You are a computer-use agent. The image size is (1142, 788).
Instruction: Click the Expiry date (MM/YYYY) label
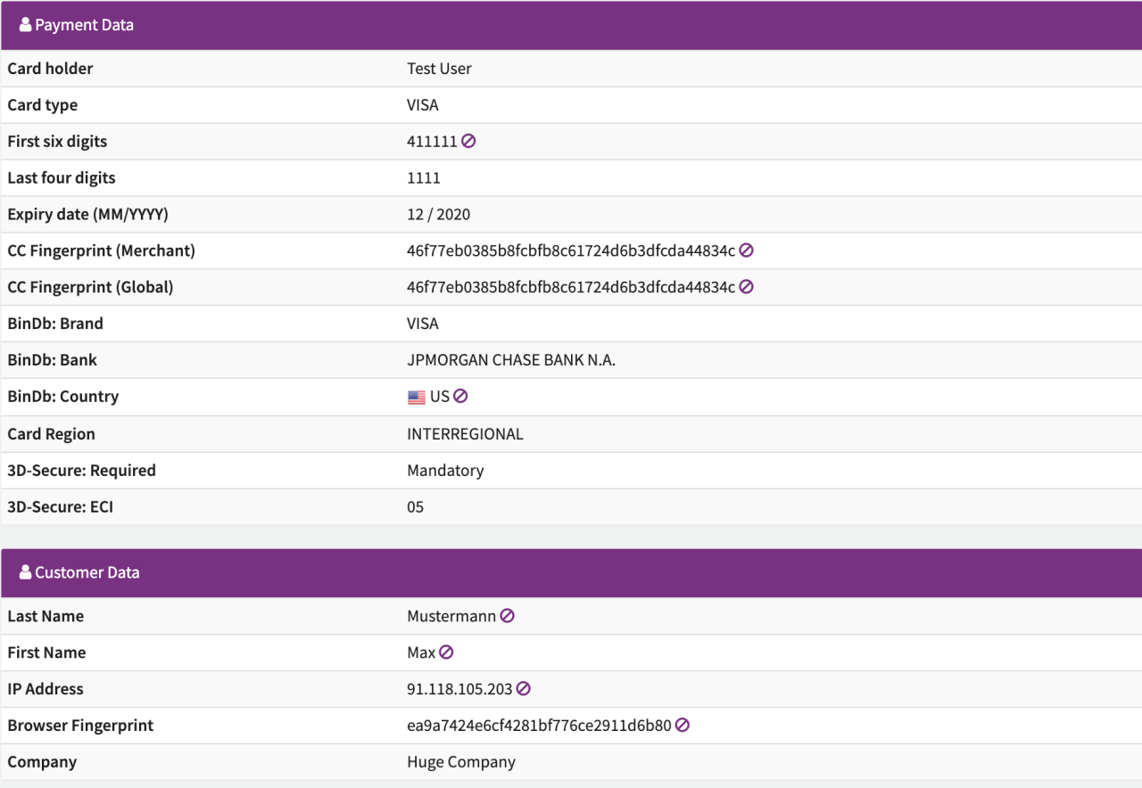[x=87, y=215]
